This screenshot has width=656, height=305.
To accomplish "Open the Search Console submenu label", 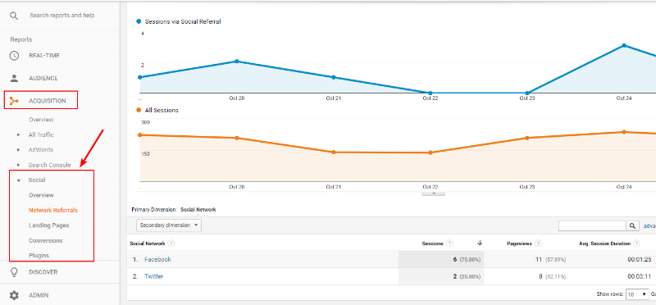I will pyautogui.click(x=49, y=165).
